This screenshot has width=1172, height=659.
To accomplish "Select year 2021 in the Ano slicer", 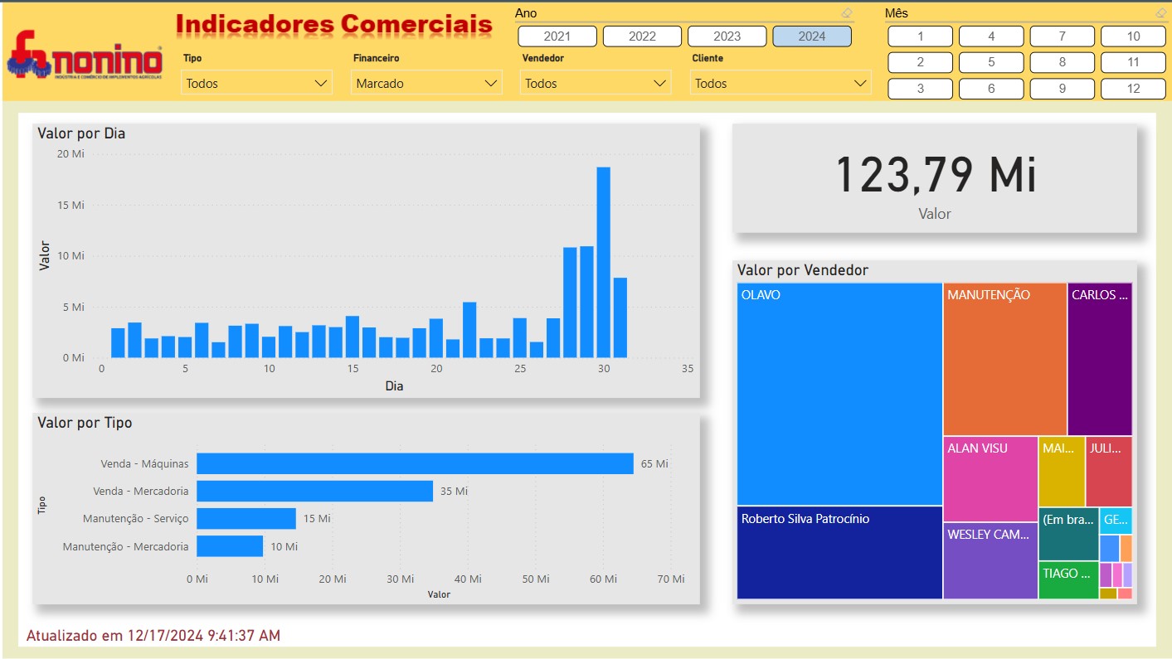I will tap(557, 36).
